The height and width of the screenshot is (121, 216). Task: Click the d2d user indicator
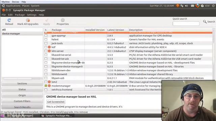(207, 6)
